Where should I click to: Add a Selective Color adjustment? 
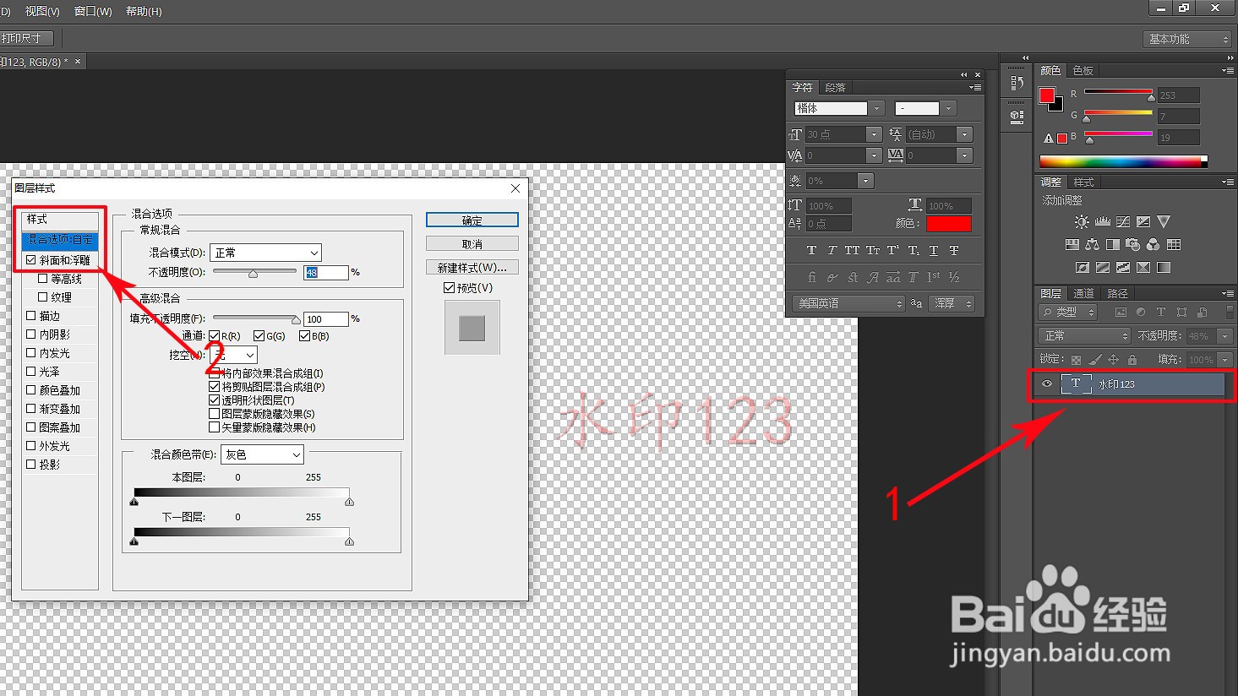[1143, 268]
